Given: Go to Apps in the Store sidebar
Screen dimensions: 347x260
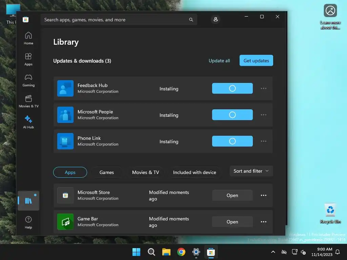Looking at the screenshot, I should click(x=28, y=60).
